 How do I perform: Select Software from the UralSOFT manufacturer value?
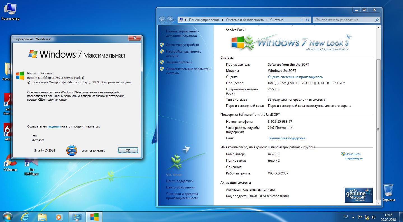point(288,65)
